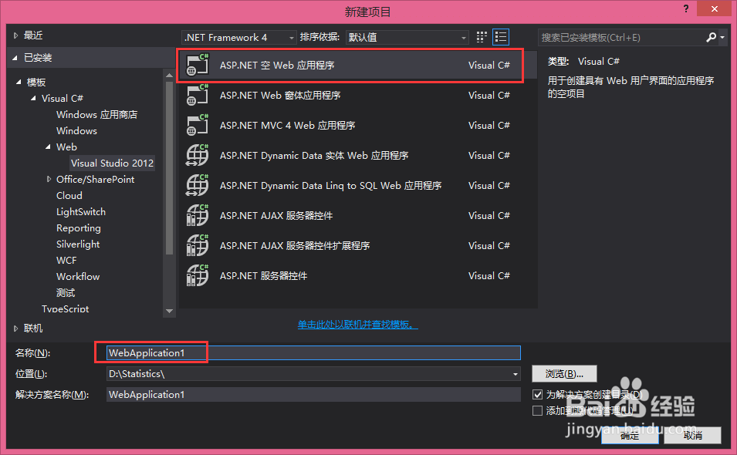This screenshot has width=737, height=455.
Task: Select ASP.NET 服务器控件 row text
Action: [264, 275]
